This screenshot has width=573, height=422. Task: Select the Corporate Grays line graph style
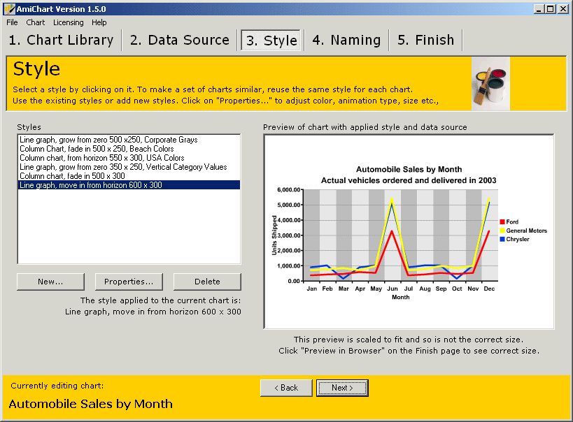108,140
